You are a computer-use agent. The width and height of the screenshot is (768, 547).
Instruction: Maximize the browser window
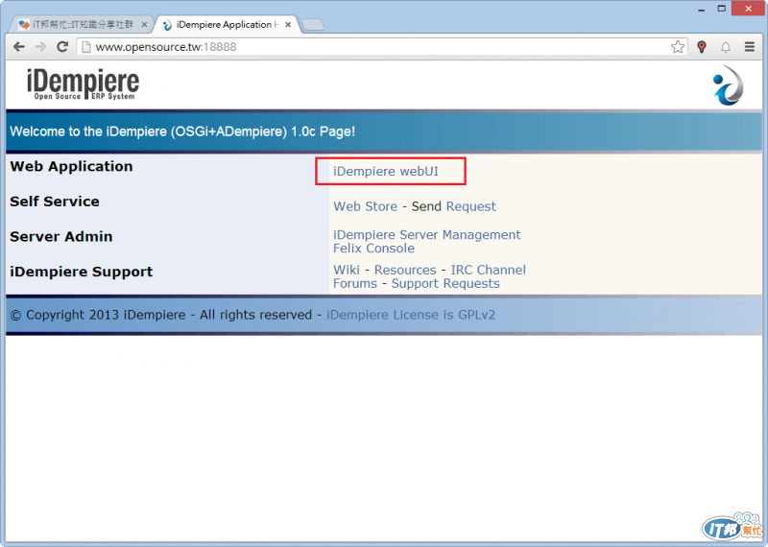point(722,9)
